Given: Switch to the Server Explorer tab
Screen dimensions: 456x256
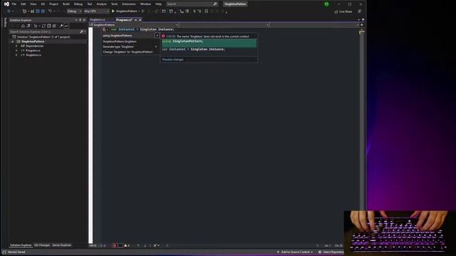Looking at the screenshot, I should [x=62, y=245].
